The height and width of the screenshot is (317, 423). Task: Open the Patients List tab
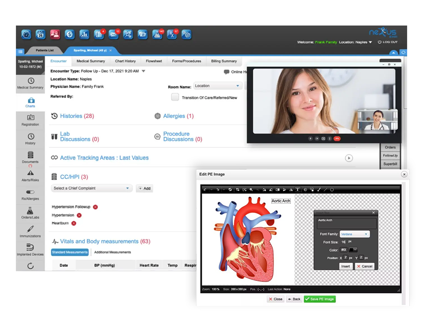click(45, 51)
